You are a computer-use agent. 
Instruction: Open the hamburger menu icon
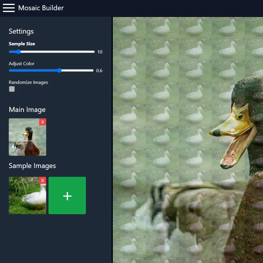[9, 8]
